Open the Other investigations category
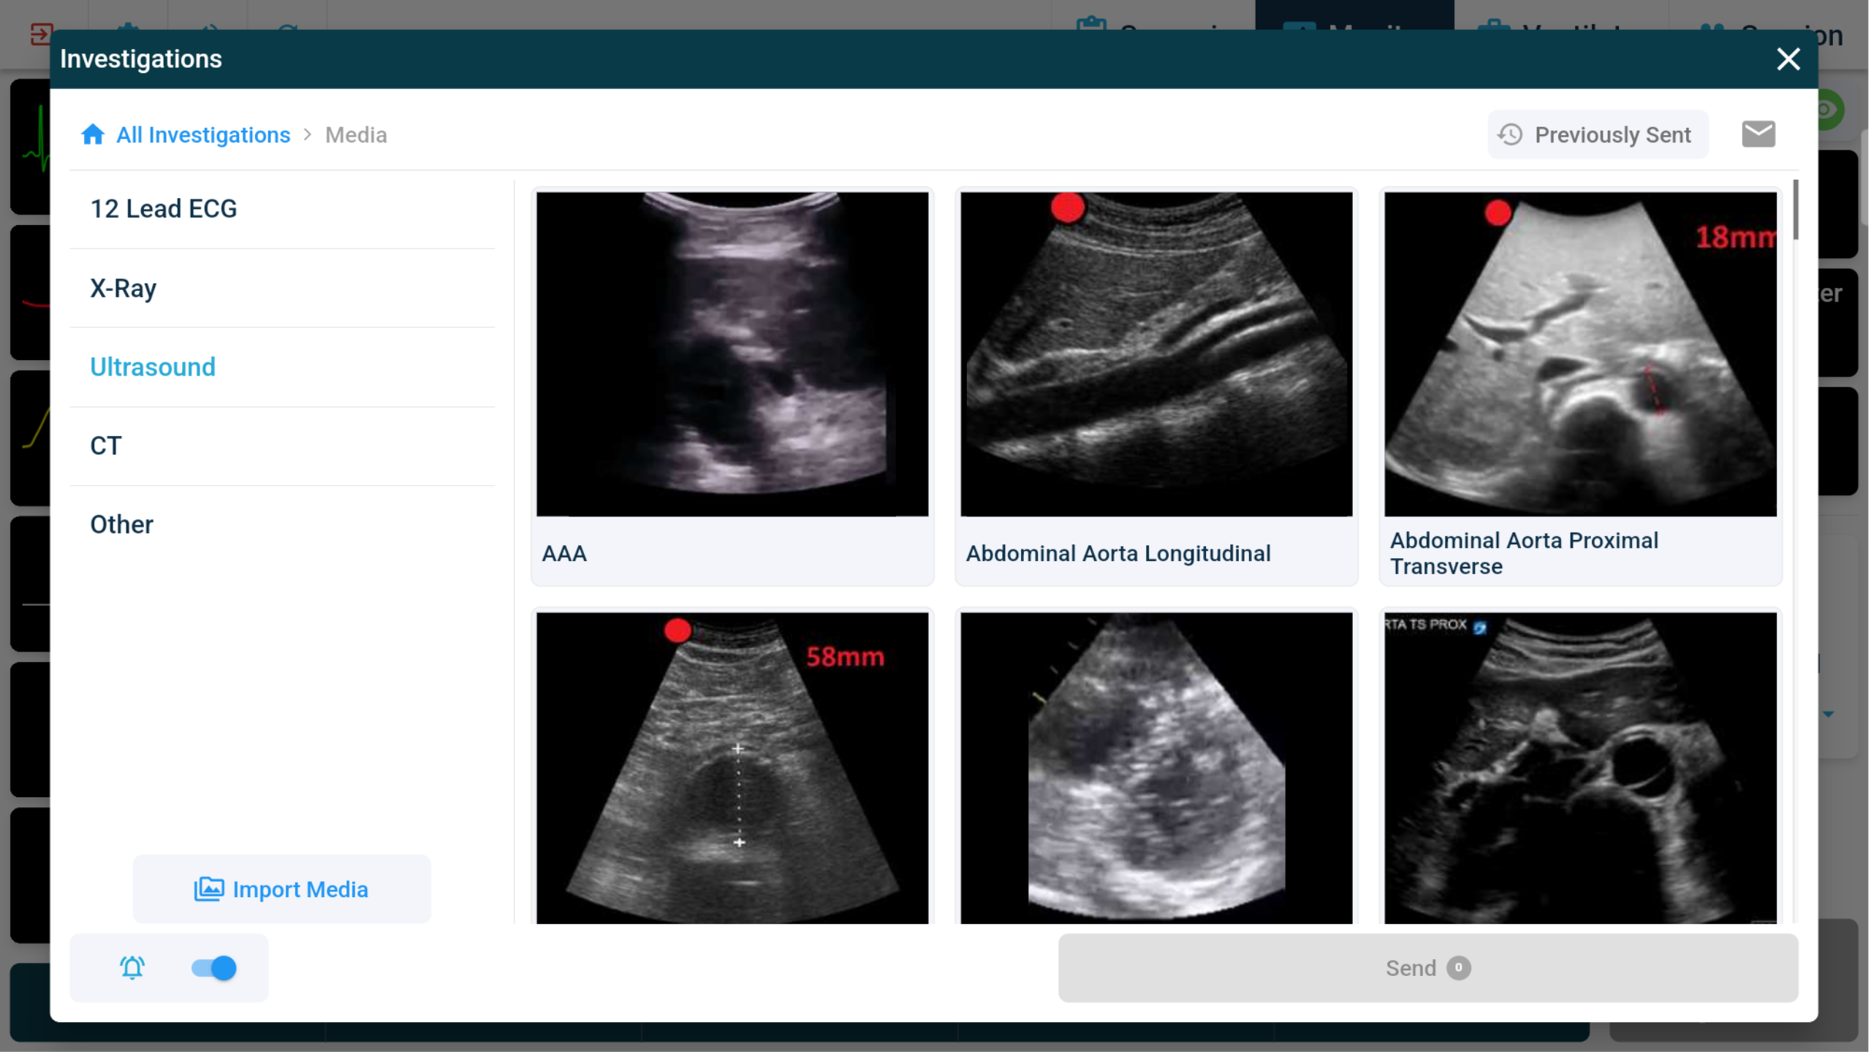 (x=121, y=525)
